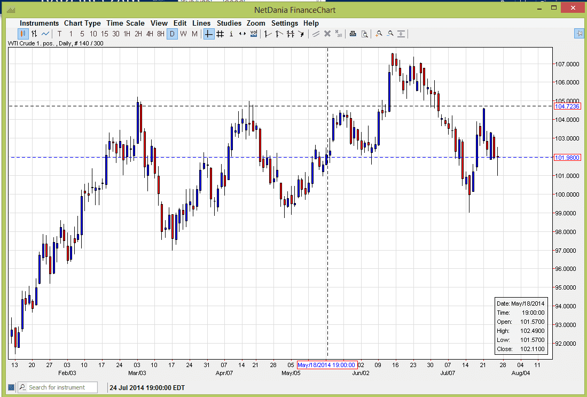Switch to line chart using toolbar icon
The height and width of the screenshot is (397, 587).
(x=45, y=33)
